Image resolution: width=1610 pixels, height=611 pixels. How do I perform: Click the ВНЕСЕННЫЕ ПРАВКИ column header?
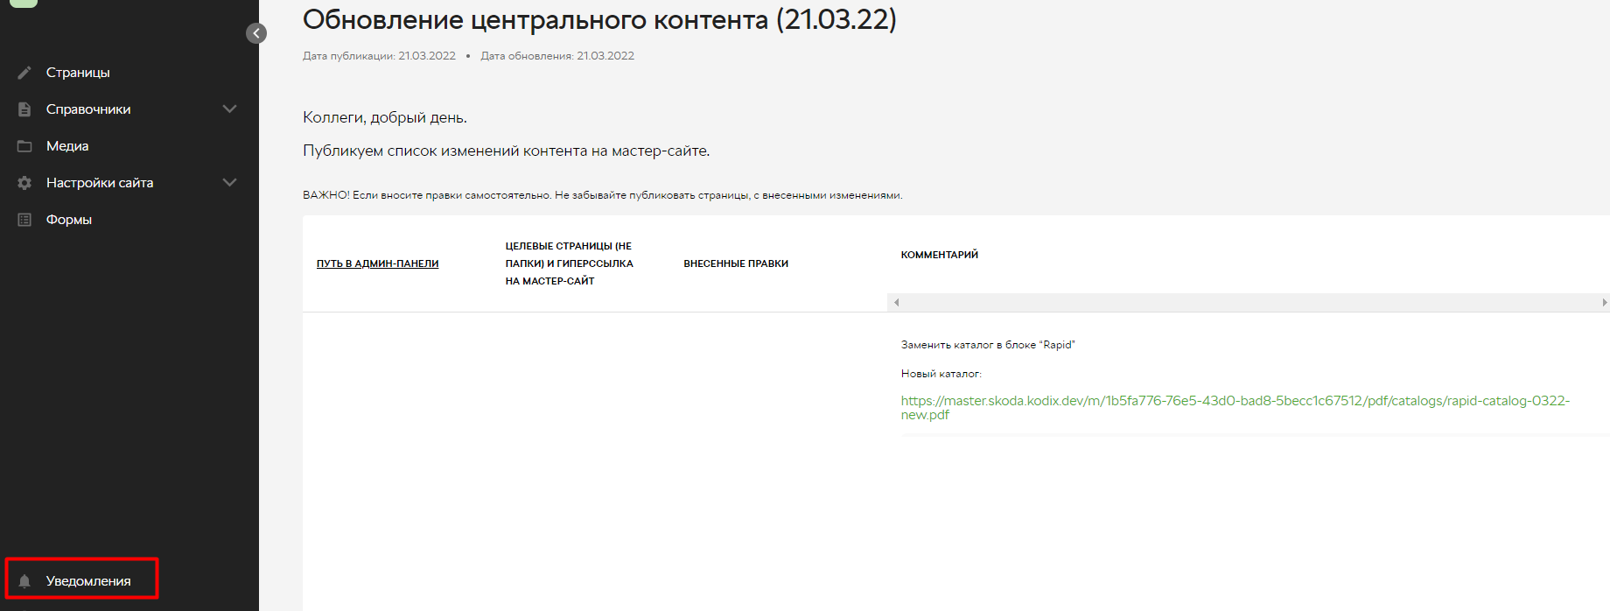point(736,263)
